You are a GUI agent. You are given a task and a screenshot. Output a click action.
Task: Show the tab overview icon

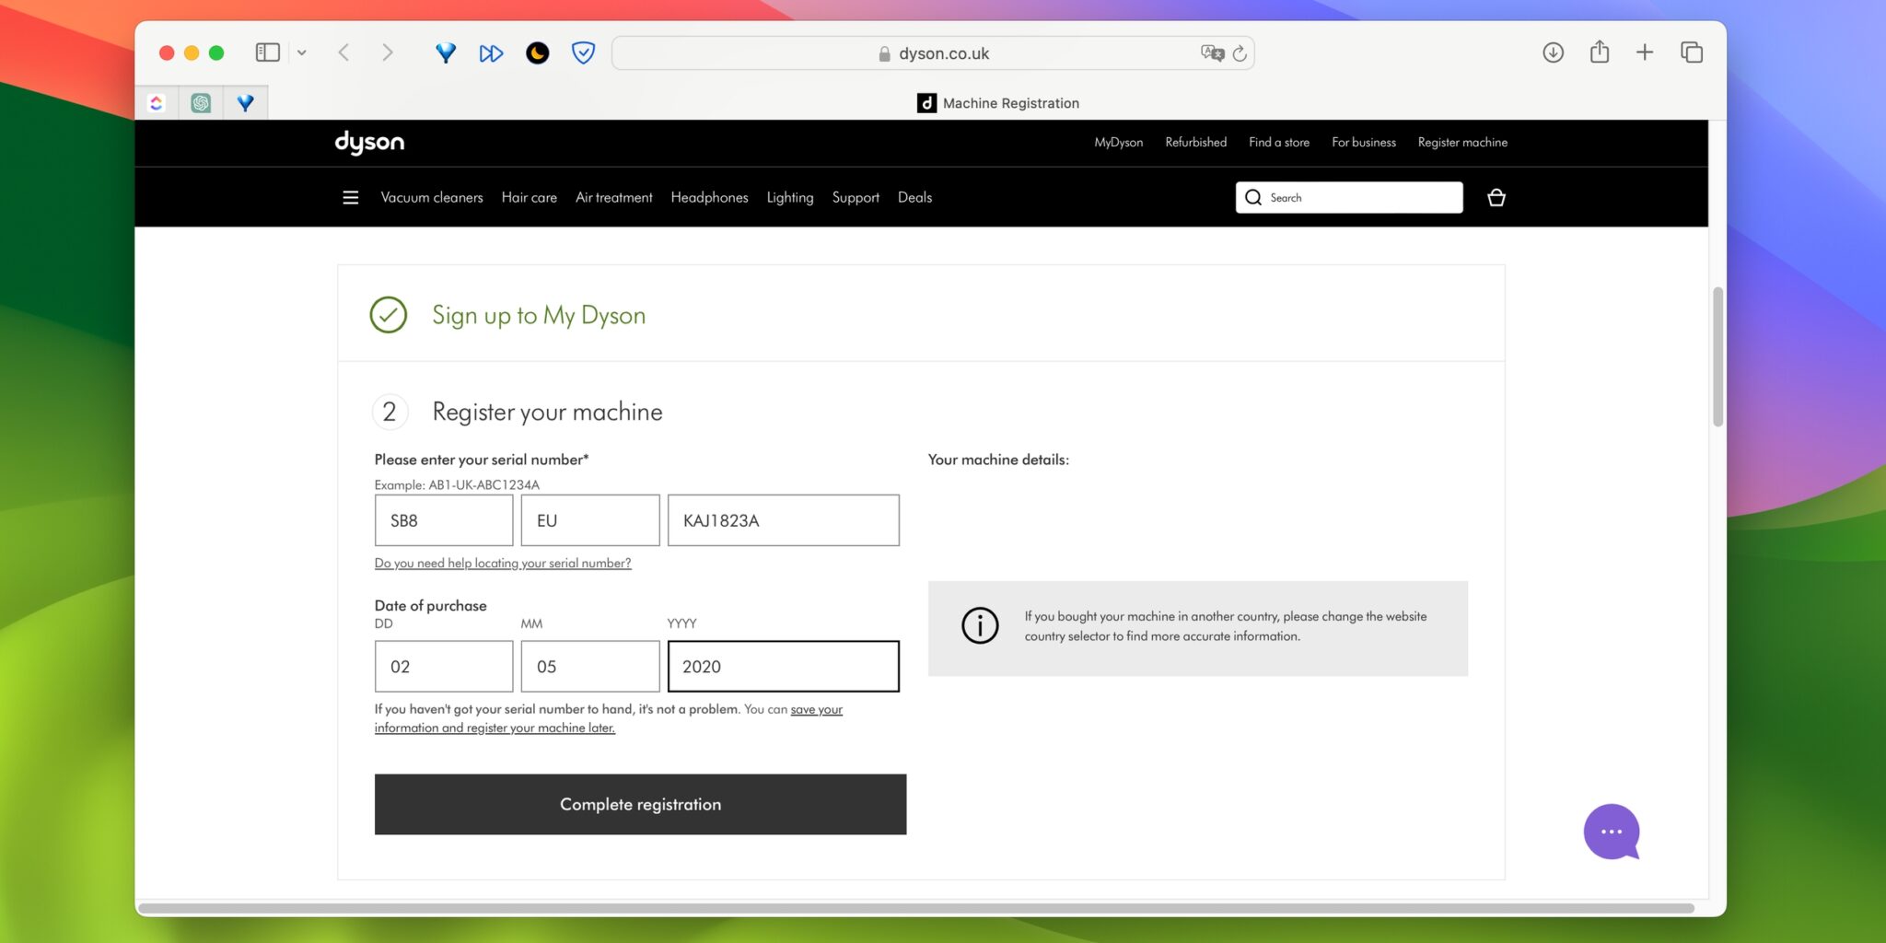pos(1692,52)
